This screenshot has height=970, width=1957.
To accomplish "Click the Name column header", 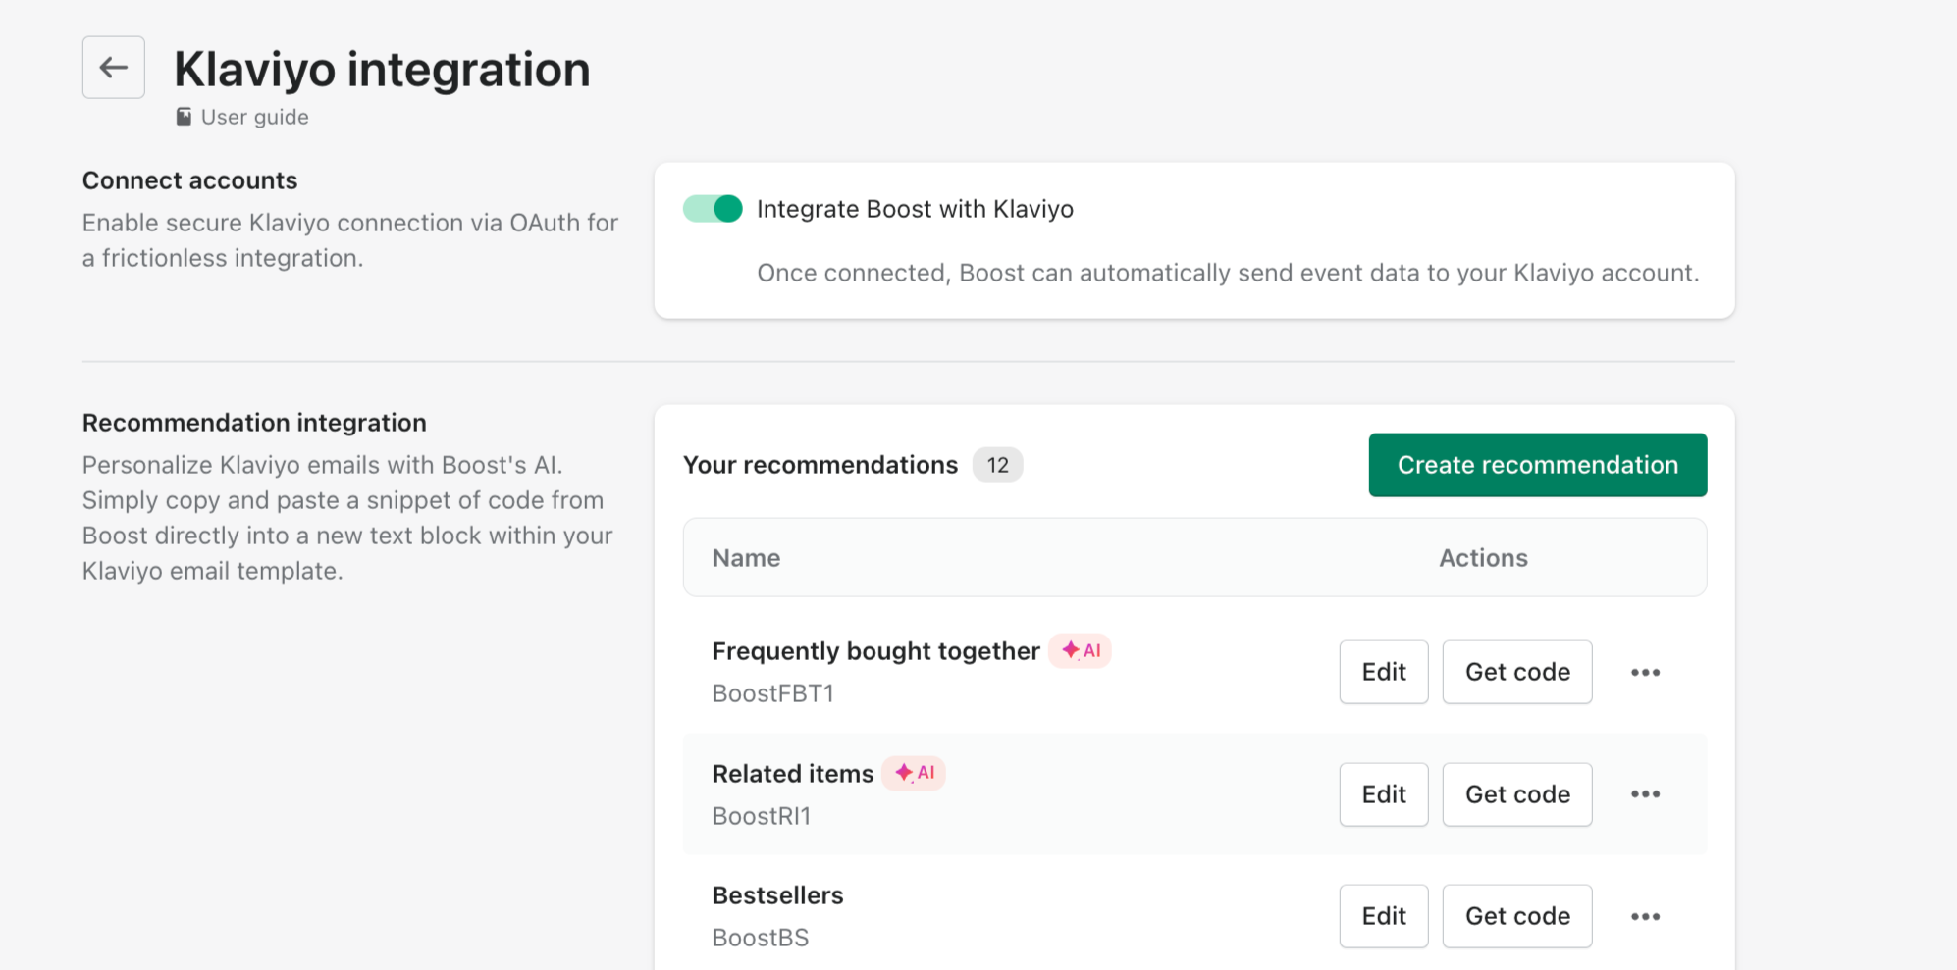I will (x=747, y=558).
